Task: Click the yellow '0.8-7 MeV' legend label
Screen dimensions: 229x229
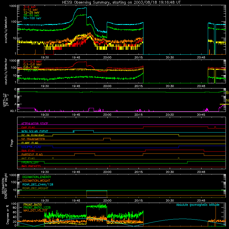Action: coord(31,67)
